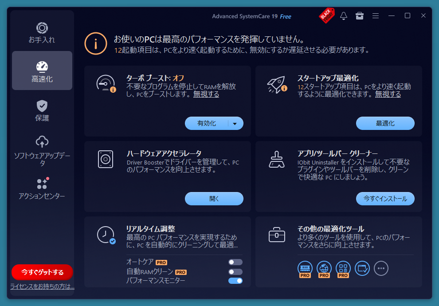Enable the 自動RAMクリーン switch

click(235, 271)
